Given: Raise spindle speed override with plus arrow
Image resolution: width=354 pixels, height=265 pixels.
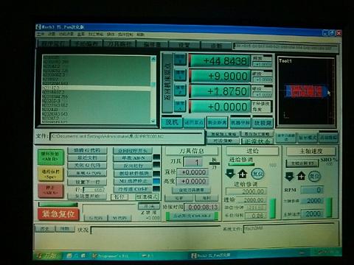Looking at the screenshot, I should (301, 176).
